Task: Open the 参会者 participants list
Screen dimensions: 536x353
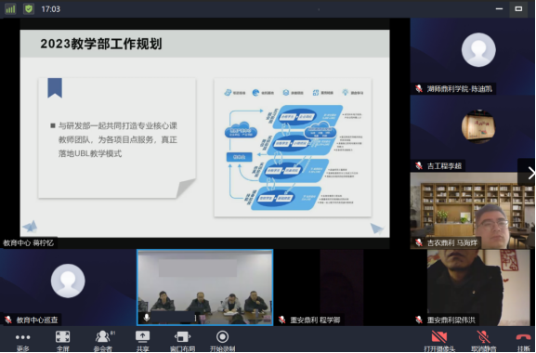Action: (102, 341)
